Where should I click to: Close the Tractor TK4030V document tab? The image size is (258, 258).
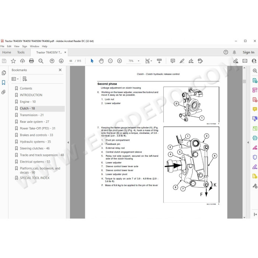click(65, 52)
